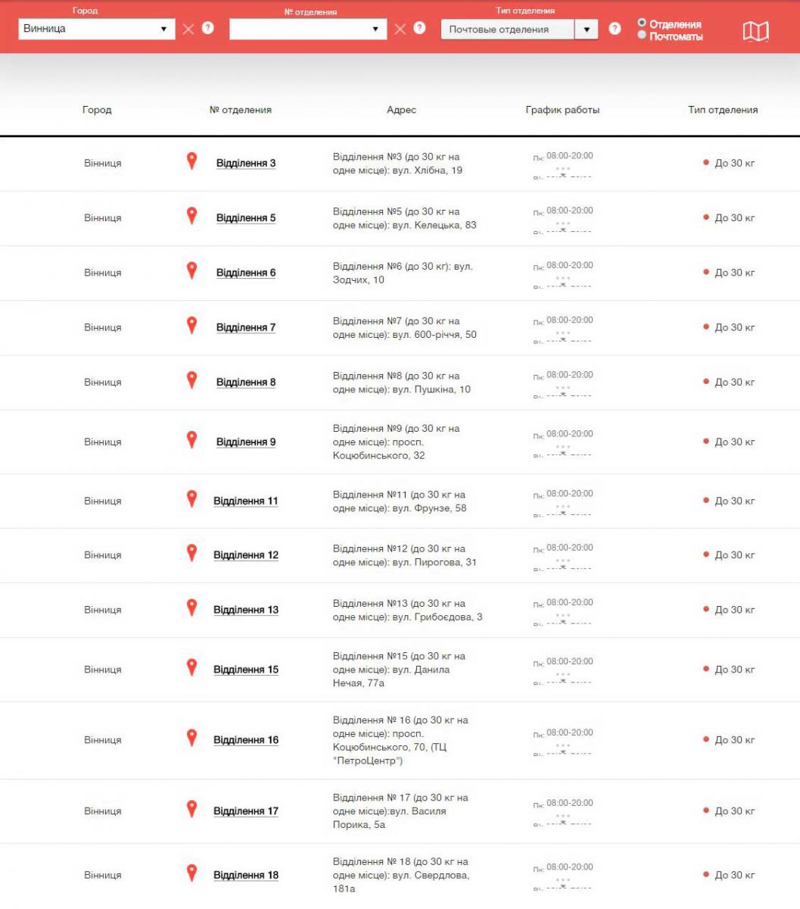Click map pin for Відділення 12
Image resolution: width=800 pixels, height=909 pixels.
191,553
